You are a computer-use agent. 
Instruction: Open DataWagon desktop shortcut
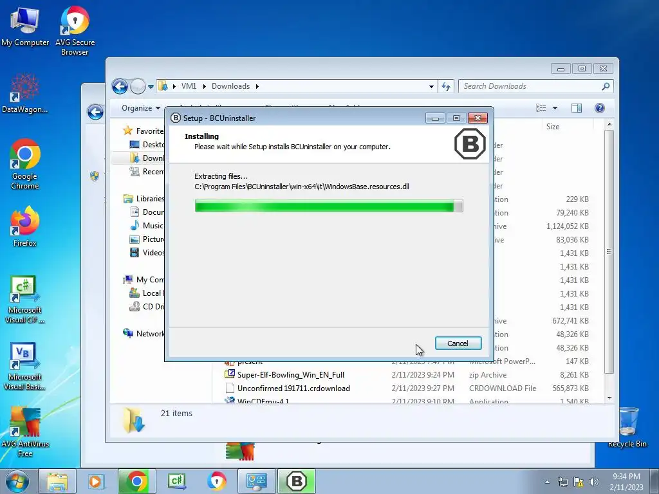pos(25,93)
